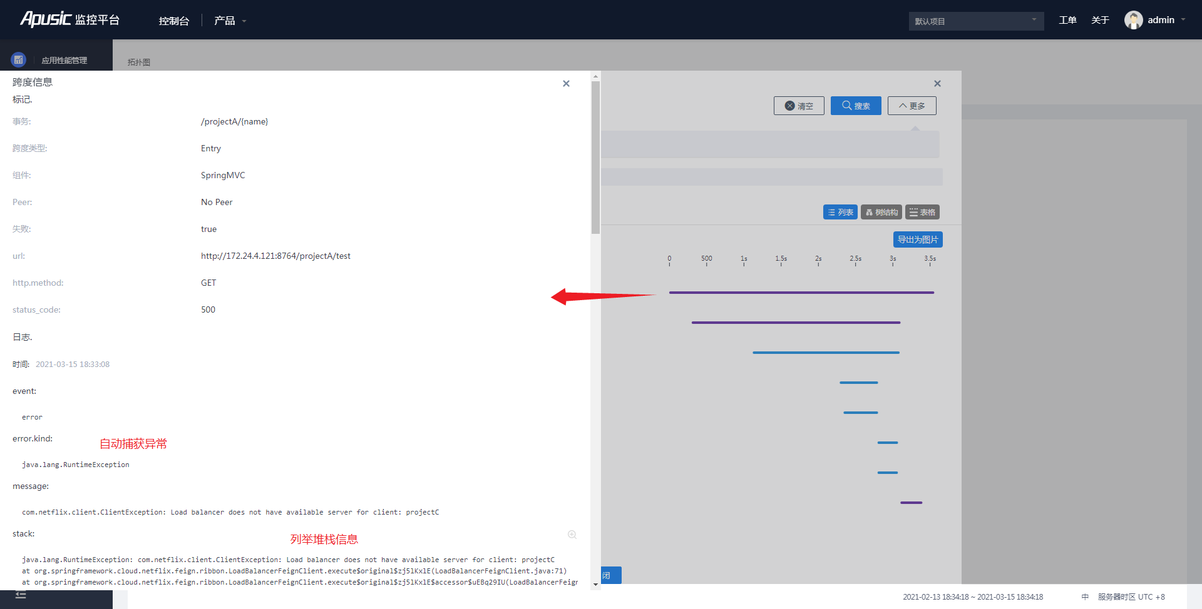Click the span panel vertical scrollbar thumb
This screenshot has height=609, width=1202.
(595, 156)
